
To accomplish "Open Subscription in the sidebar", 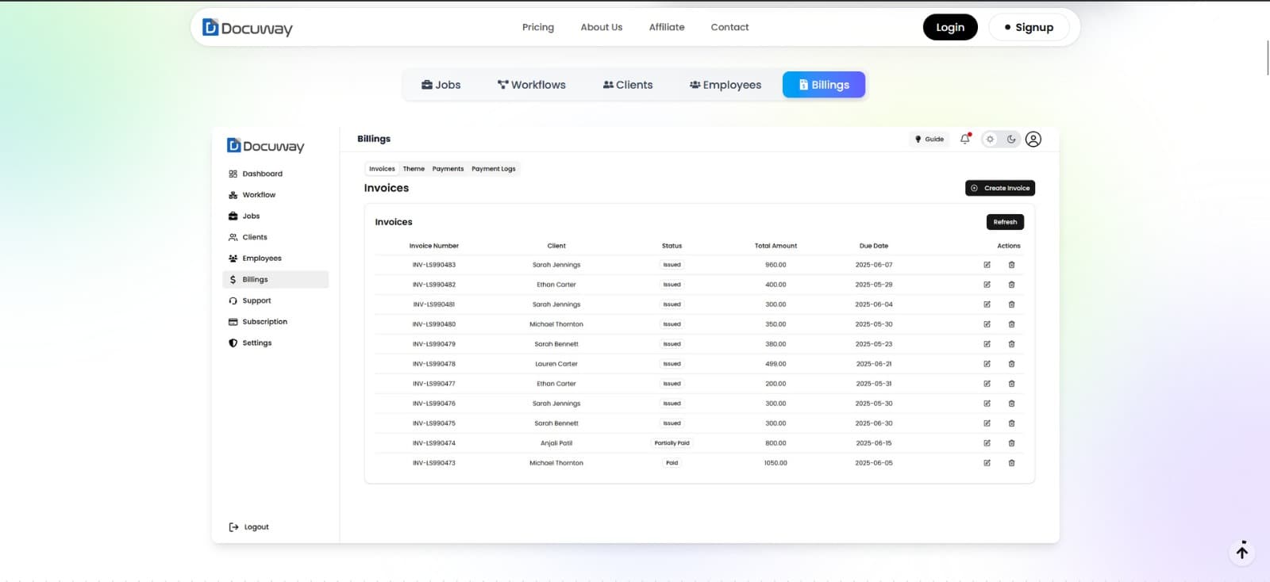I will pos(264,322).
